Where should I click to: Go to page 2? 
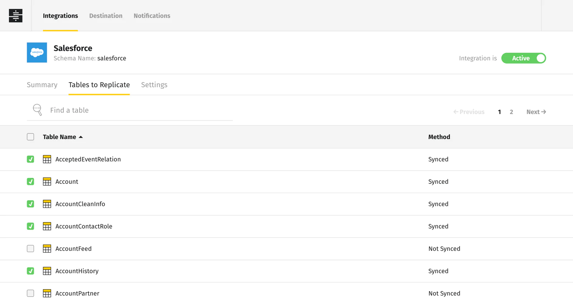(x=511, y=112)
